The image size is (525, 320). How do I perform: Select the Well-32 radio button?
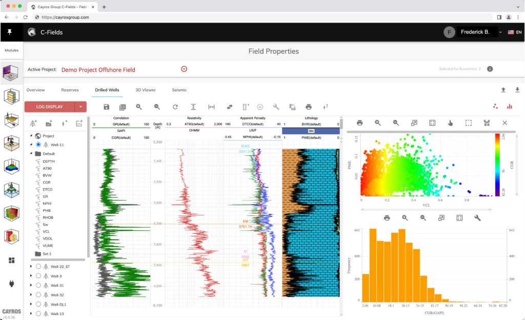pyautogui.click(x=38, y=294)
